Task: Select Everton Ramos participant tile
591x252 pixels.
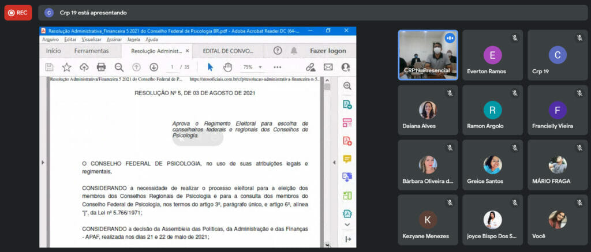Action: [x=493, y=55]
